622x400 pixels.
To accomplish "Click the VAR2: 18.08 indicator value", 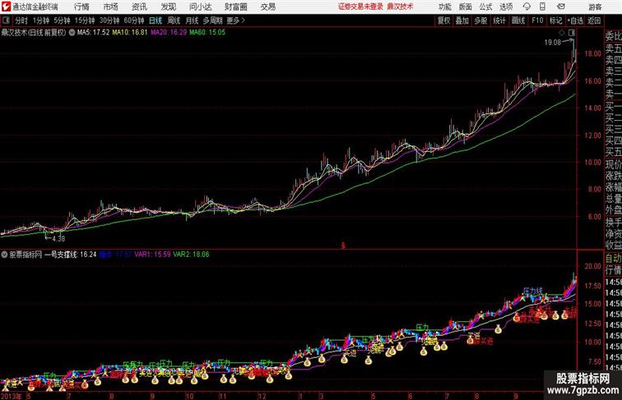I will click(x=191, y=255).
